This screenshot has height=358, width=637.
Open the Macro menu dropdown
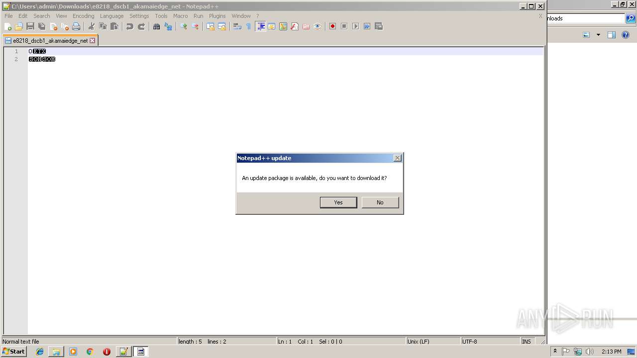pos(180,15)
